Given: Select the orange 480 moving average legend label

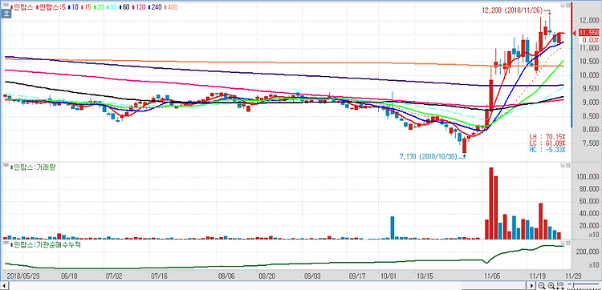Looking at the screenshot, I should pos(172,7).
